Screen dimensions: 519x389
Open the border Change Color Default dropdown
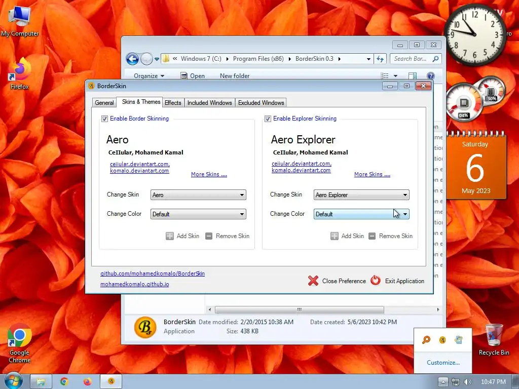click(x=198, y=214)
